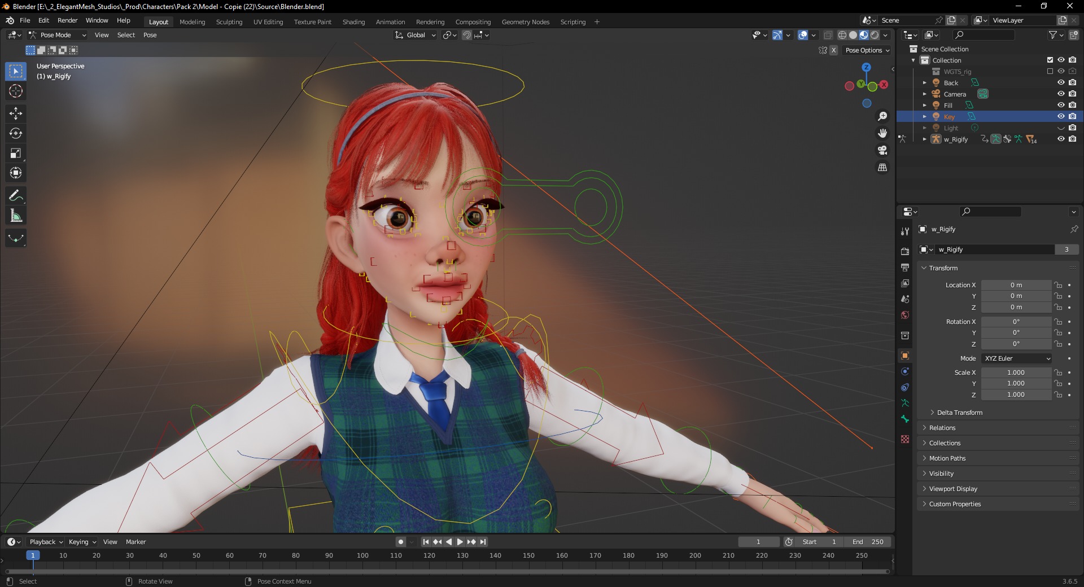Click the Scale X value field
Screen dimensions: 1084x587
tap(1016, 373)
